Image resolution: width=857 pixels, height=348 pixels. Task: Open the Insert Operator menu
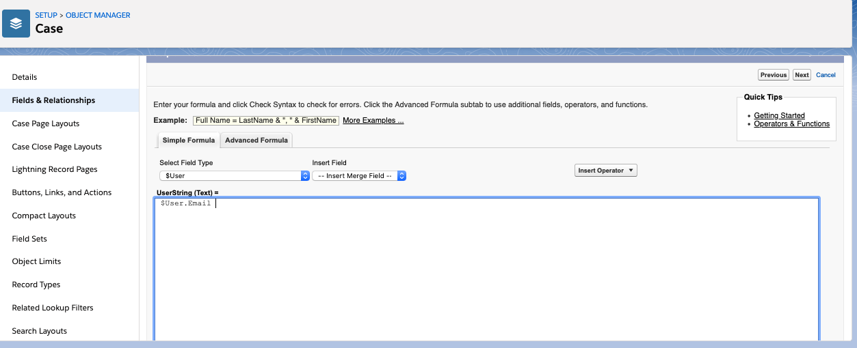point(605,171)
